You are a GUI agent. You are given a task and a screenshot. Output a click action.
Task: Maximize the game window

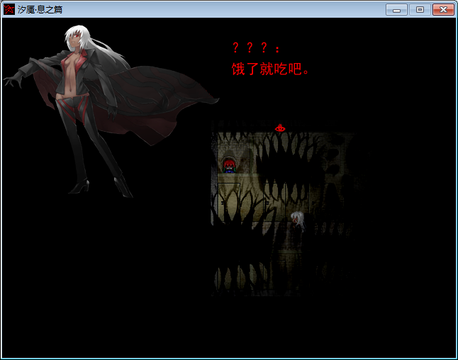[420, 10]
